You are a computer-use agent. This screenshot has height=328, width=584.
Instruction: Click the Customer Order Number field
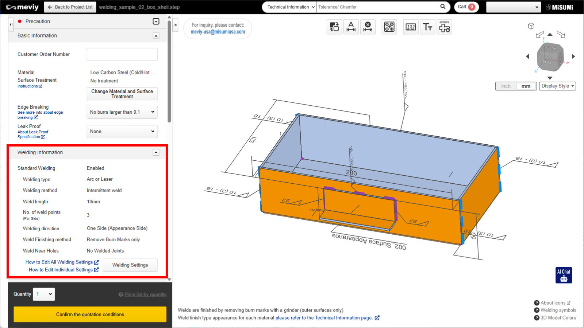(x=122, y=54)
